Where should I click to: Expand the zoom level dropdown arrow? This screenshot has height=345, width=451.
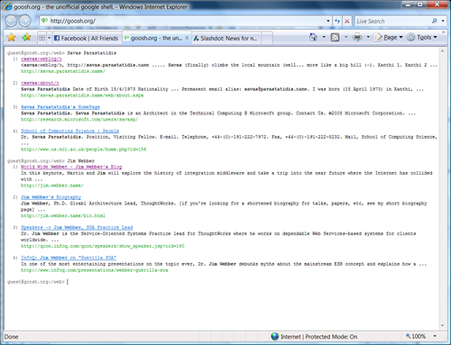click(435, 336)
